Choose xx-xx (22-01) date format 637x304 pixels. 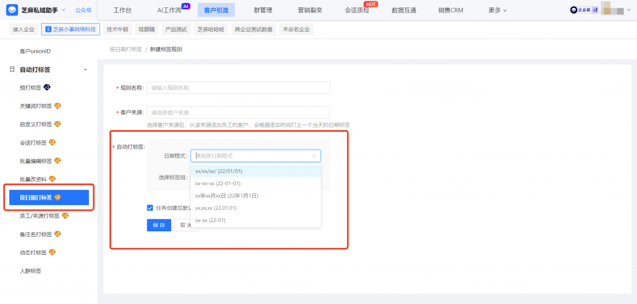point(256,220)
